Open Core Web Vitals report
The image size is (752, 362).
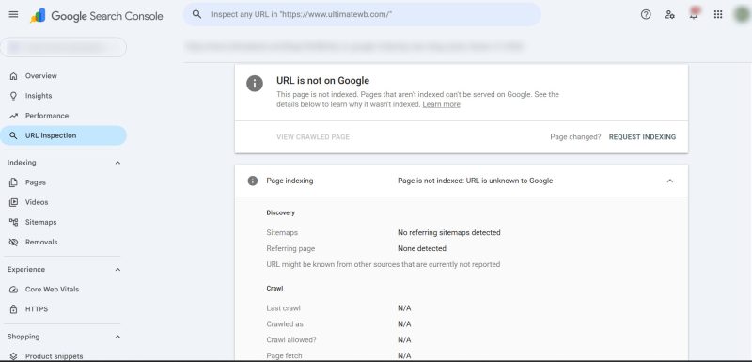[63, 289]
